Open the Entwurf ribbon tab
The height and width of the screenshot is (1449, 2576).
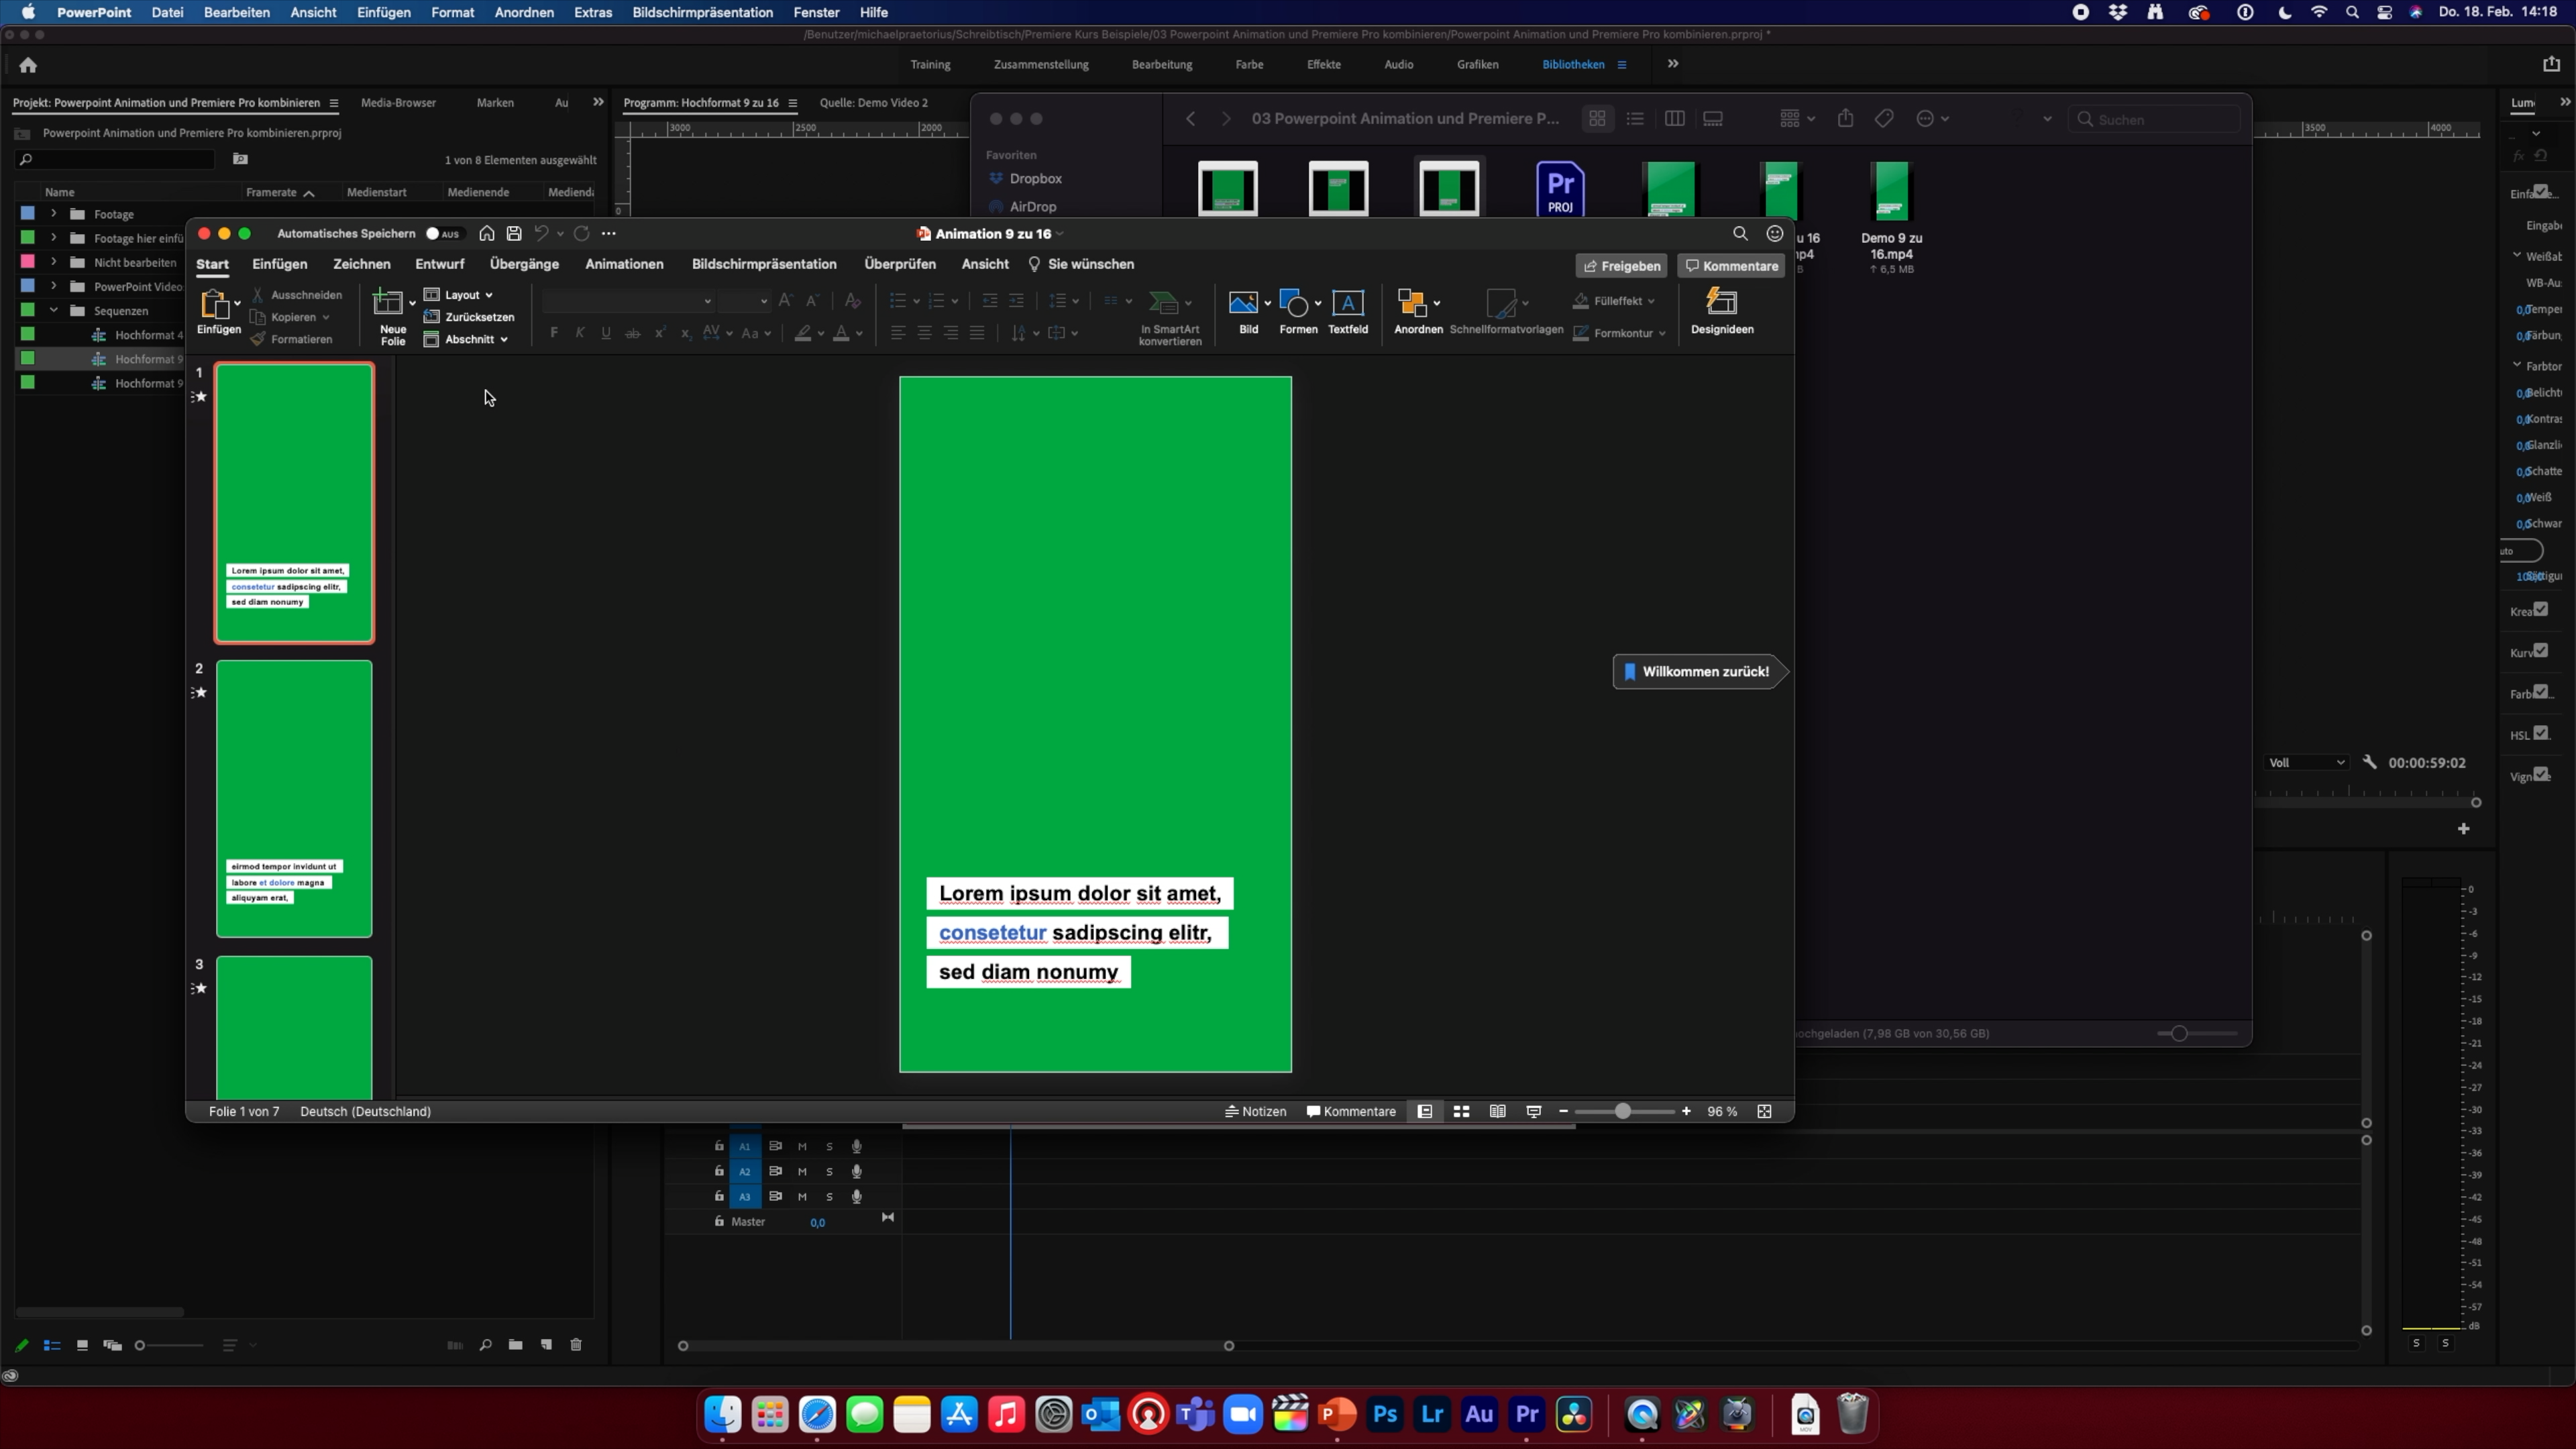coord(440,264)
